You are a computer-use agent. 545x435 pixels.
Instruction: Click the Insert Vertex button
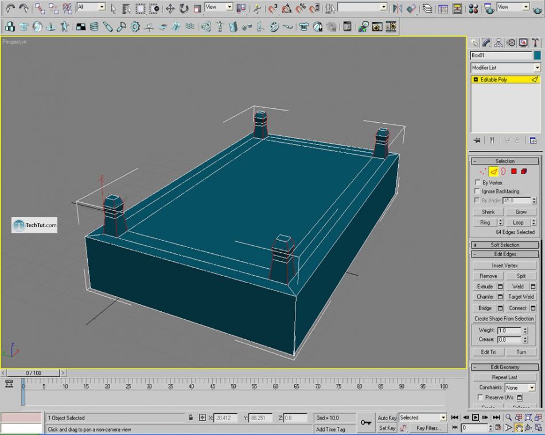pyautogui.click(x=505, y=265)
